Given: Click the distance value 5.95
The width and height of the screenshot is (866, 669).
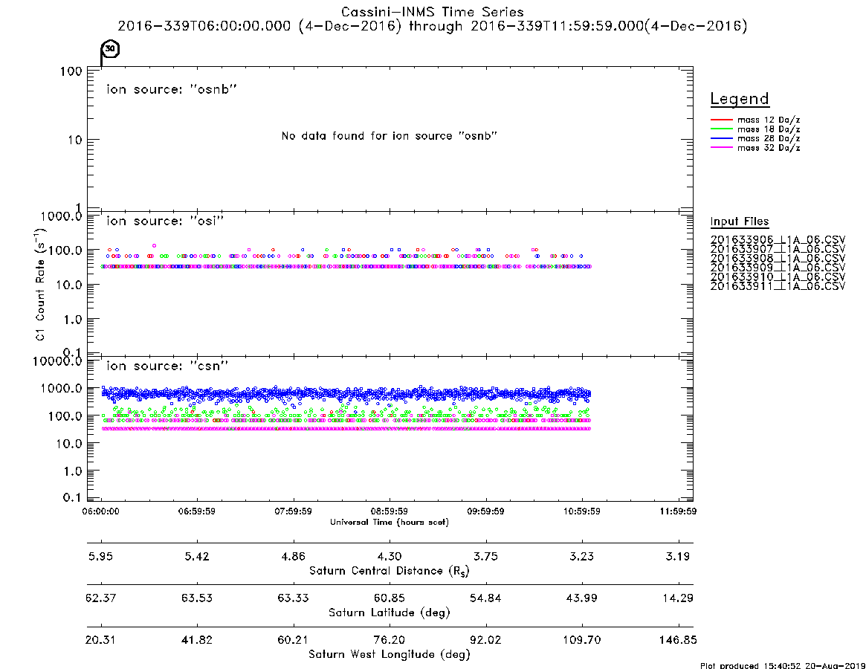Looking at the screenshot, I should [100, 557].
